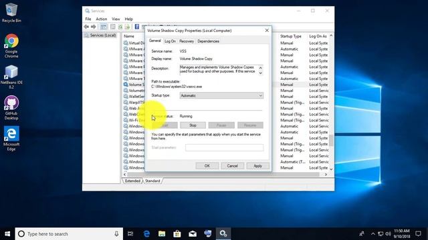Select the Microsoft Edge desktop icon
This screenshot has width=428, height=240.
(11, 139)
